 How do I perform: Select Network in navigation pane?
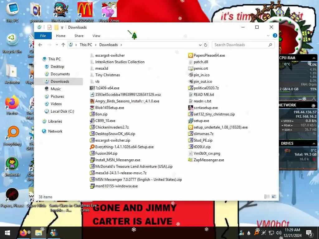click(x=55, y=131)
